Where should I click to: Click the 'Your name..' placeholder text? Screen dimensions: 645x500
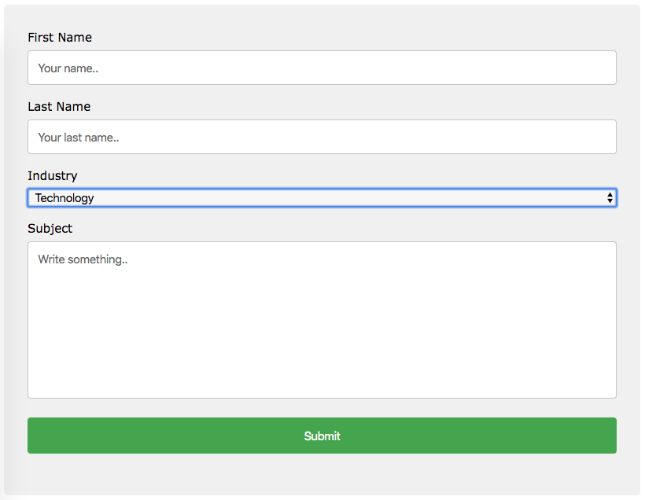coord(68,68)
